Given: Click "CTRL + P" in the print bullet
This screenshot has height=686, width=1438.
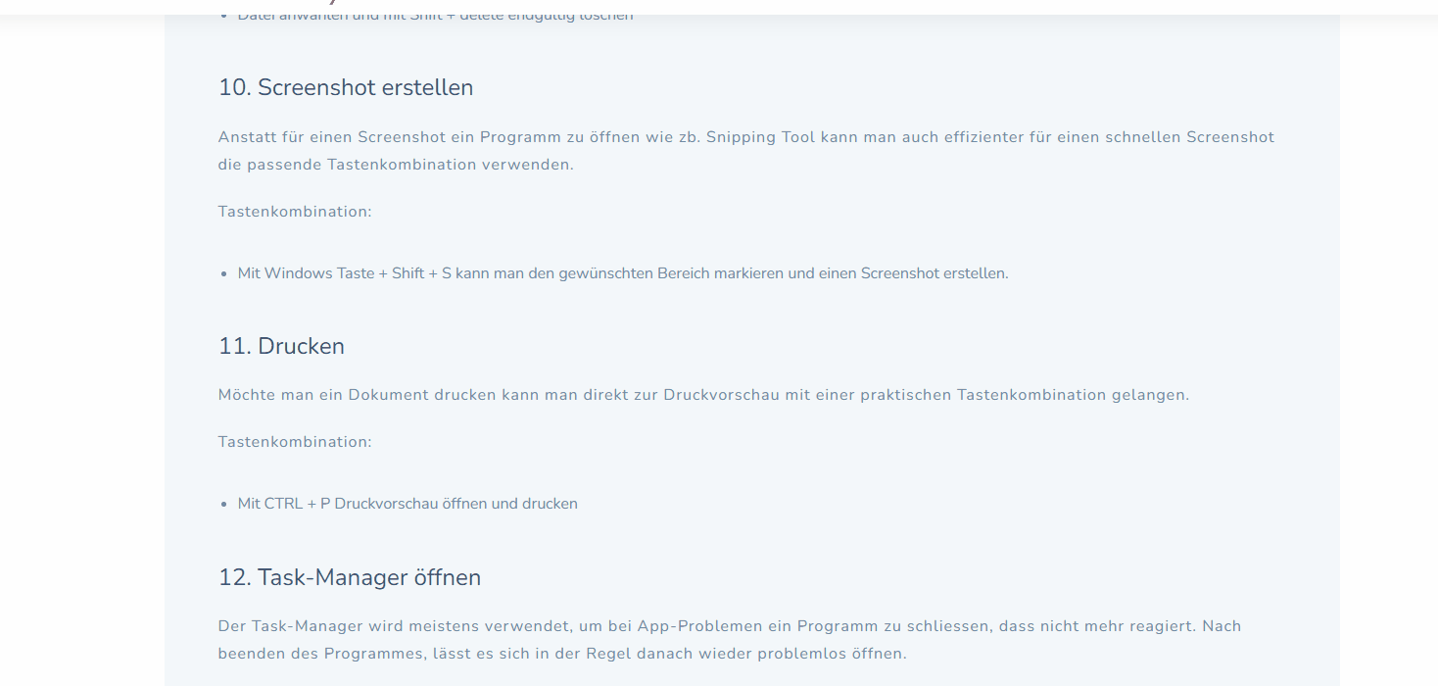Looking at the screenshot, I should click(297, 504).
